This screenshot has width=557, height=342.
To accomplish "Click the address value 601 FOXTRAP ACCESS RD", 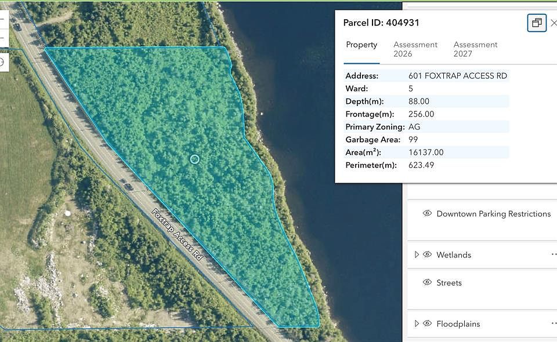I will 458,76.
